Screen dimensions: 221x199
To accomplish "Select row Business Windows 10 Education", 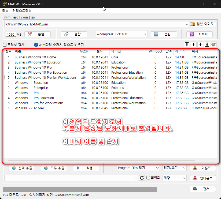I will coord(111,62).
